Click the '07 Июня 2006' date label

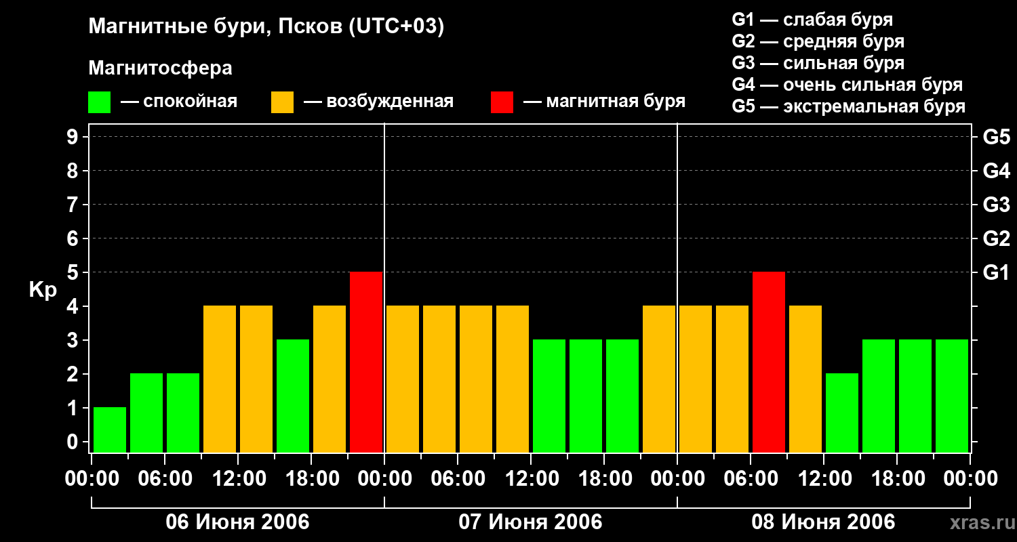click(x=530, y=522)
